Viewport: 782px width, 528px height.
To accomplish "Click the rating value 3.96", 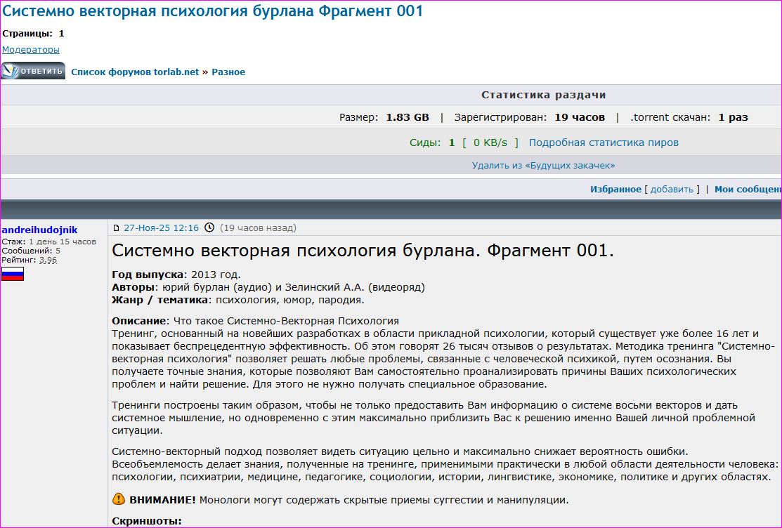I will tap(48, 260).
